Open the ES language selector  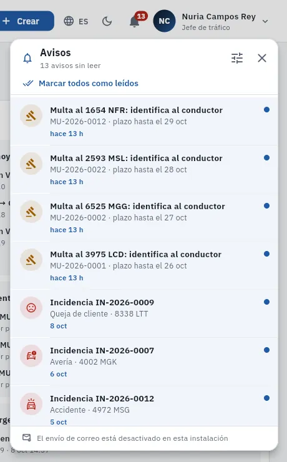(76, 21)
